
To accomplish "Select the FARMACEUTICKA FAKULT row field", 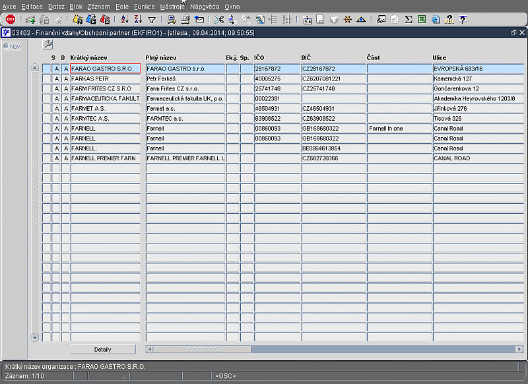I will (106, 98).
